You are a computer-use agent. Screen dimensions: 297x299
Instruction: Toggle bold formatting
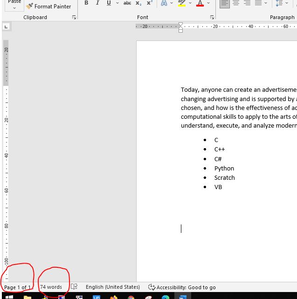point(86,3)
